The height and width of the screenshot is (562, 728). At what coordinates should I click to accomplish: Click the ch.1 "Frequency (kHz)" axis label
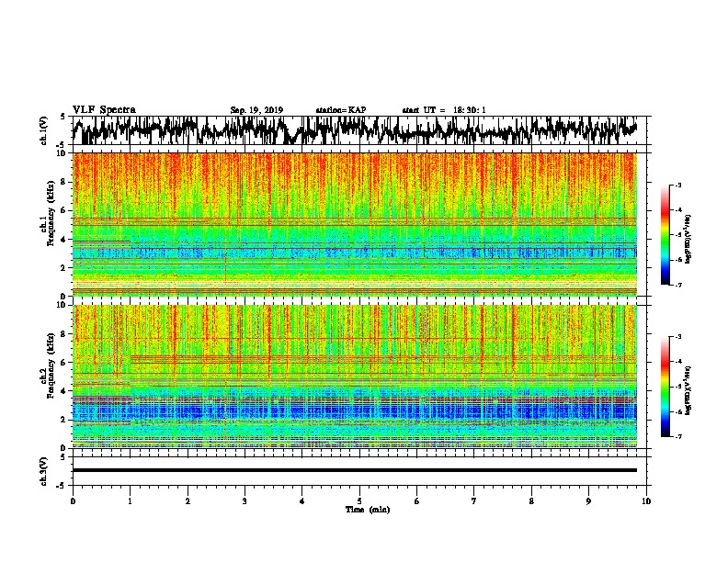51,213
